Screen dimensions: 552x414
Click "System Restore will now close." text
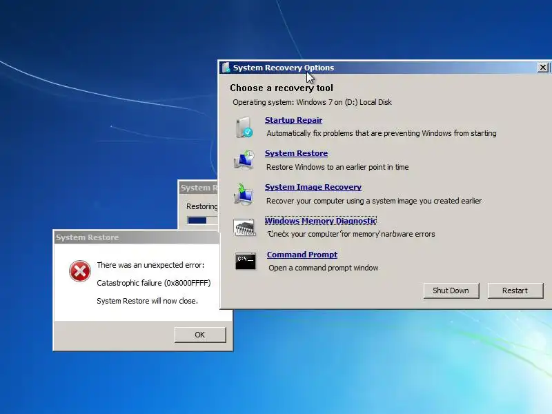[x=147, y=301]
